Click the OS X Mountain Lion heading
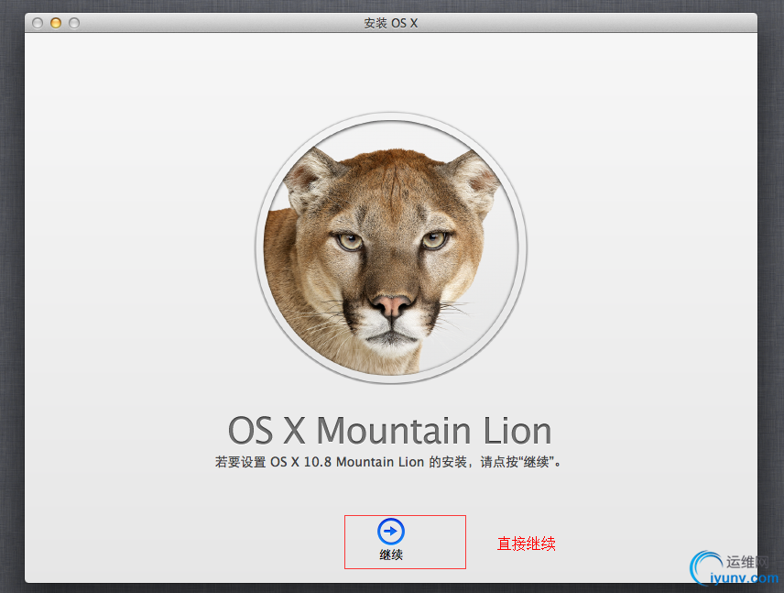This screenshot has height=593, width=784. point(390,431)
